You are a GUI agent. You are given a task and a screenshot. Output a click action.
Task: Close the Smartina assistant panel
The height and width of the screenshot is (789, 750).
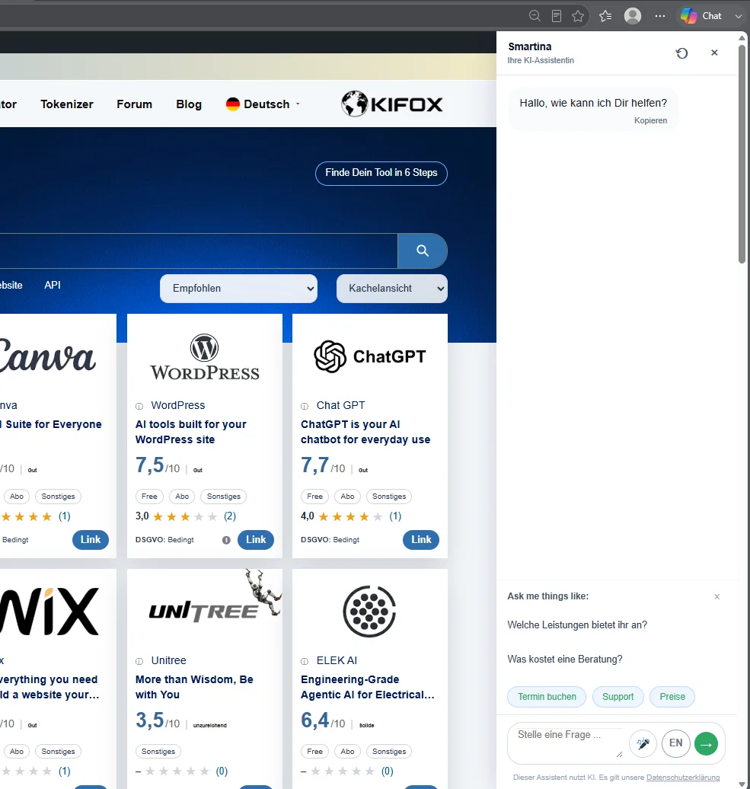[x=714, y=53]
